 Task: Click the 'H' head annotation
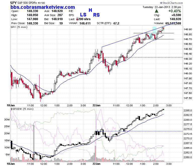click(90, 10)
